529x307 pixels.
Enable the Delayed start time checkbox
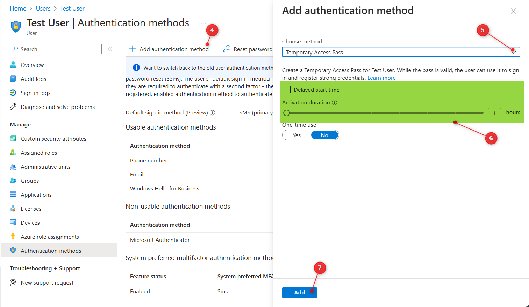point(286,90)
